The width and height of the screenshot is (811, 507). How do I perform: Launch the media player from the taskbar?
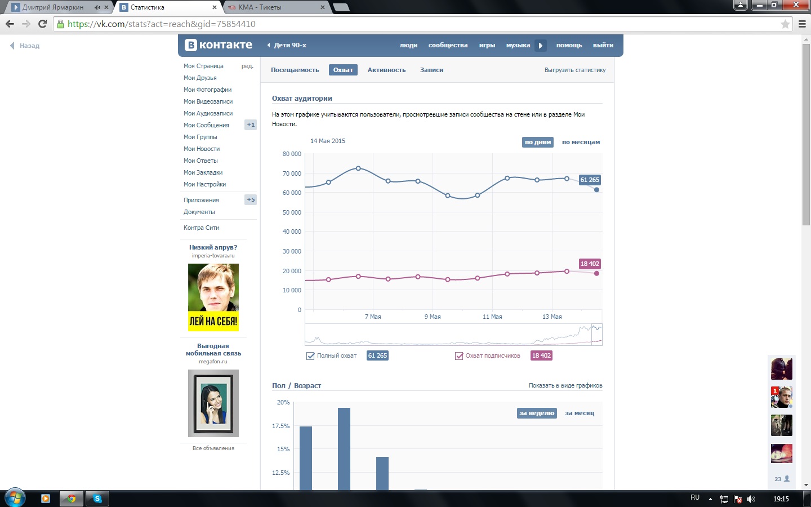point(46,499)
